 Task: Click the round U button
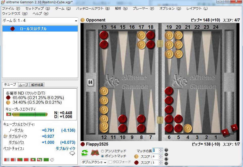tap(166, 150)
